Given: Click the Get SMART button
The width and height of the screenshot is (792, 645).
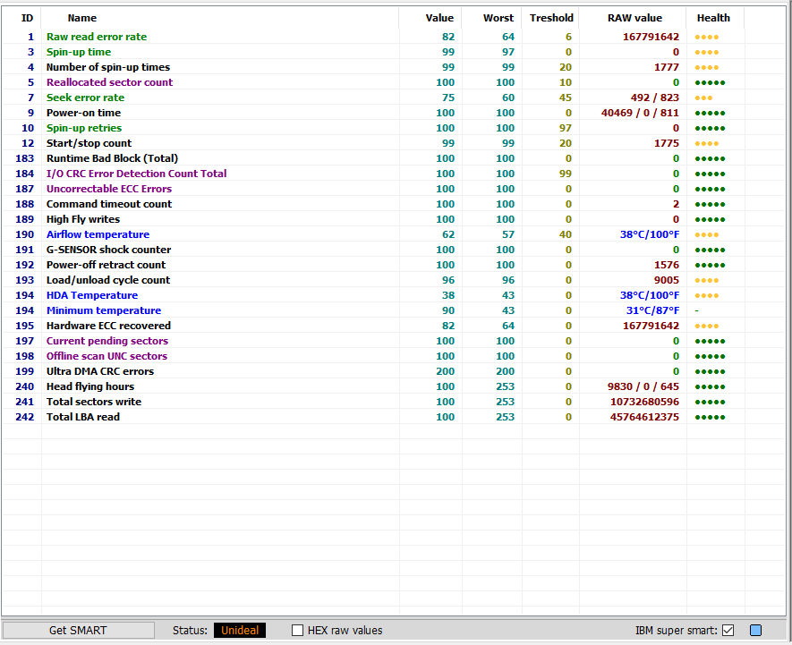Looking at the screenshot, I should click(x=78, y=631).
